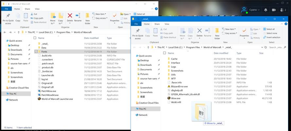The height and width of the screenshot is (131, 291).
Task: Click Up arrow in _retail_ window navigation
Action: point(148,47)
